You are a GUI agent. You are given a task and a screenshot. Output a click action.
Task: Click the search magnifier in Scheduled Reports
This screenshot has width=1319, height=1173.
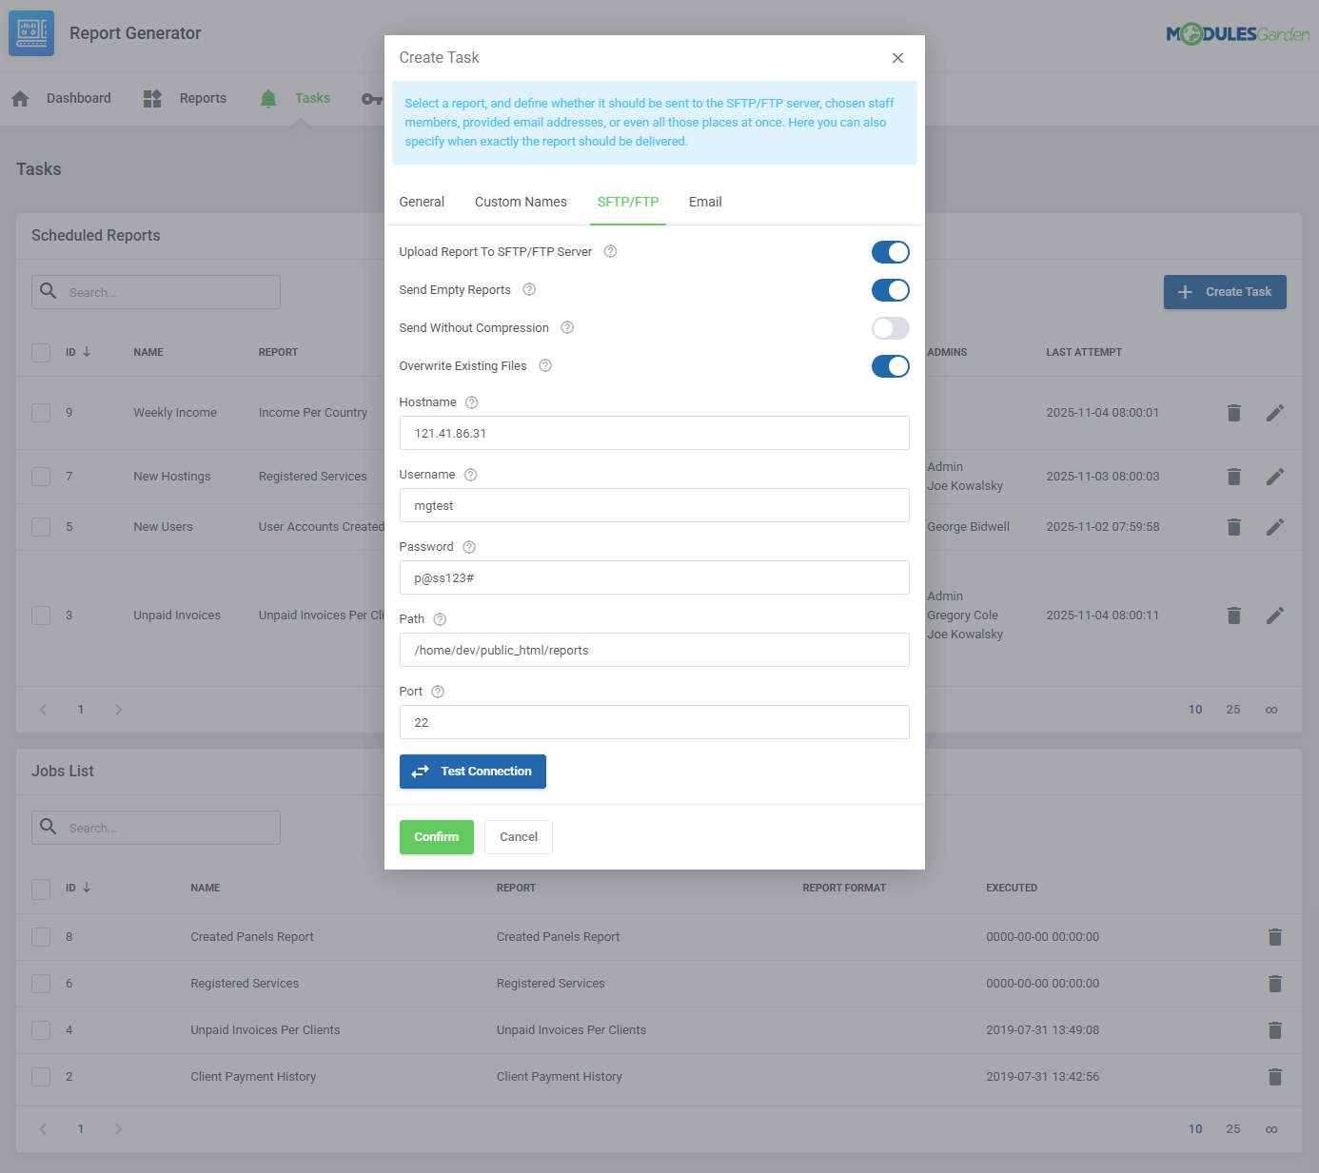click(49, 291)
